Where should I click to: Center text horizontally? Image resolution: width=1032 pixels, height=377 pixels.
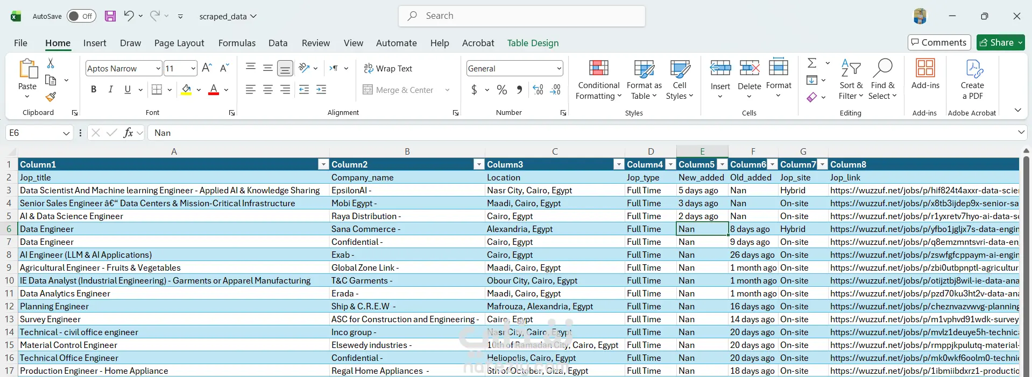[268, 90]
